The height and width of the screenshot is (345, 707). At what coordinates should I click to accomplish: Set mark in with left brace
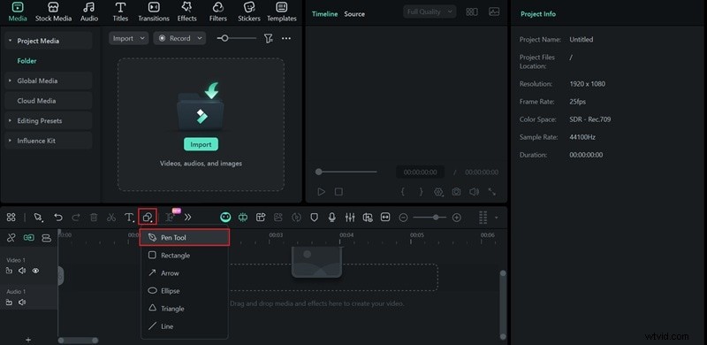pos(403,192)
